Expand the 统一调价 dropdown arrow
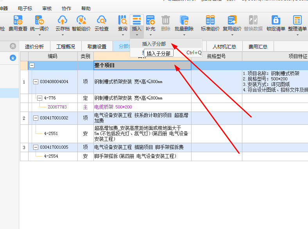308x229 pixels. pyautogui.click(x=39, y=35)
